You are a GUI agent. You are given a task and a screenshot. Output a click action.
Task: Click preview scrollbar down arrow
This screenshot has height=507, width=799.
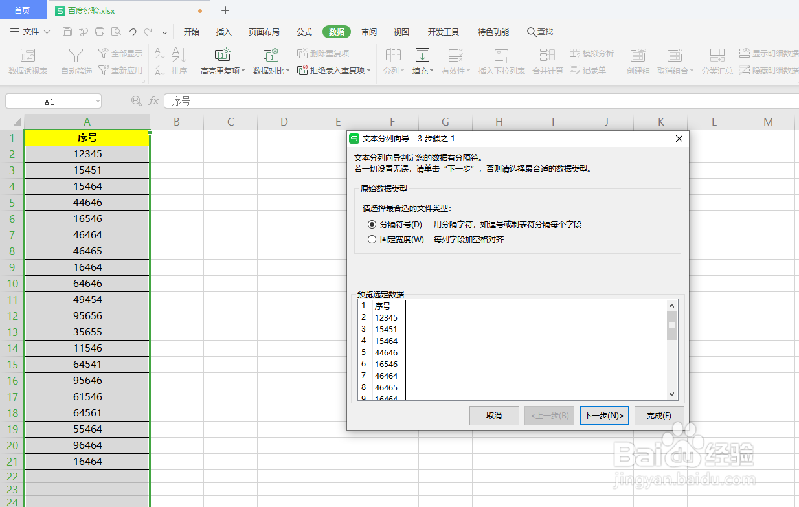(672, 394)
